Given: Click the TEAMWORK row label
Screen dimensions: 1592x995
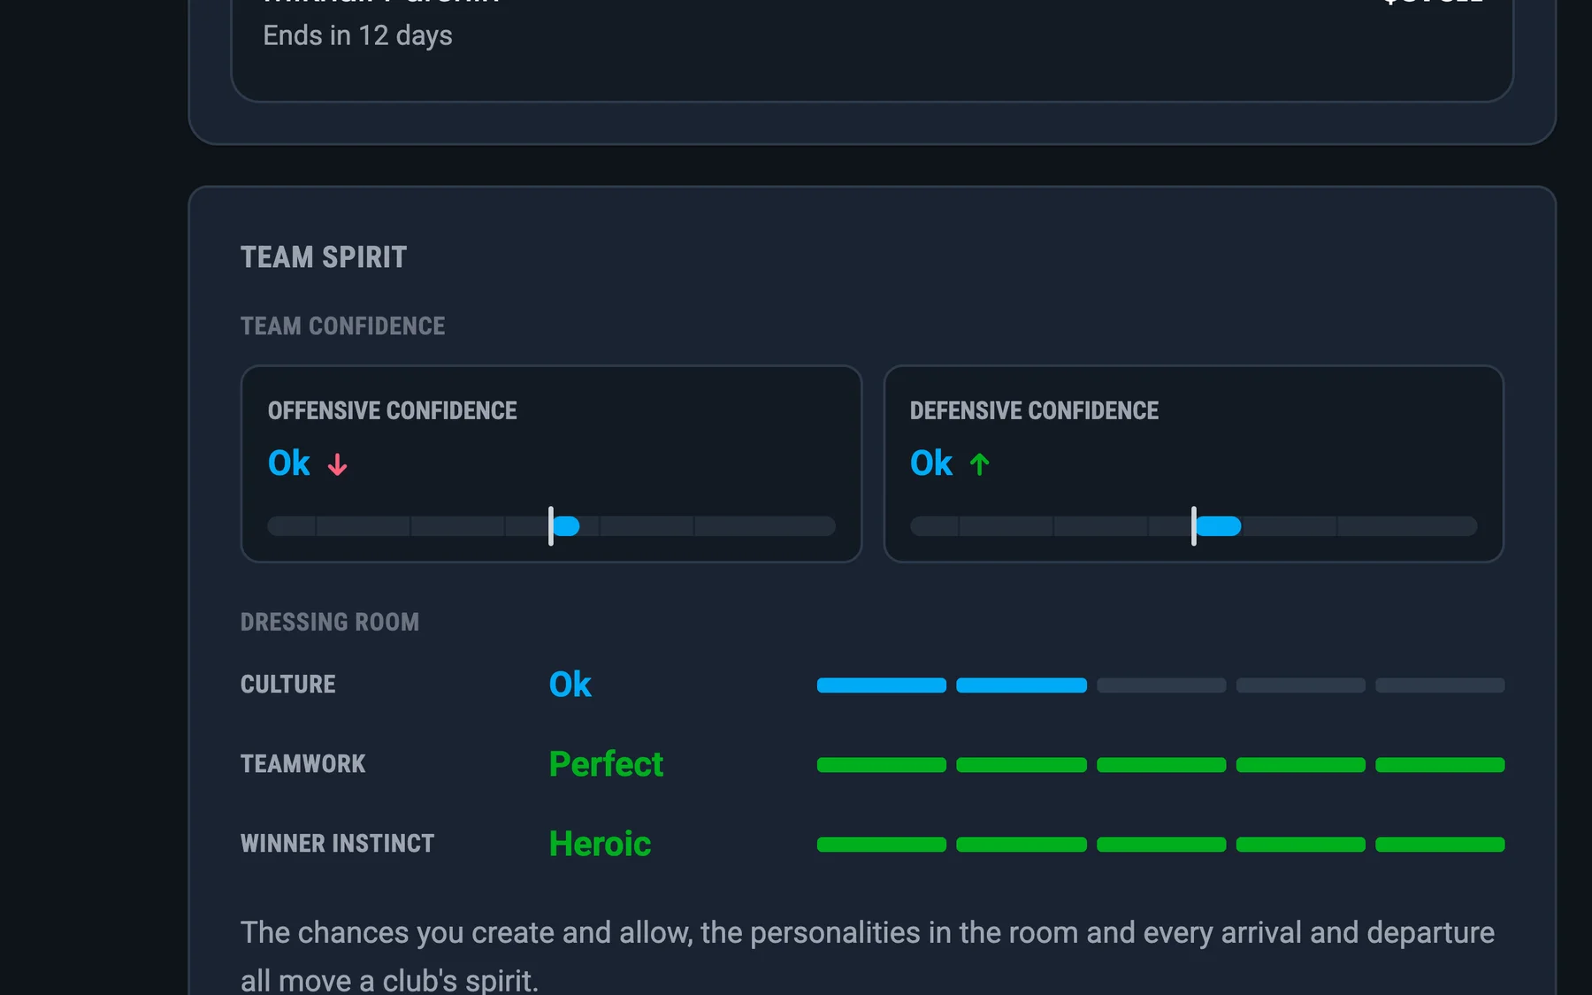Looking at the screenshot, I should click(x=302, y=764).
